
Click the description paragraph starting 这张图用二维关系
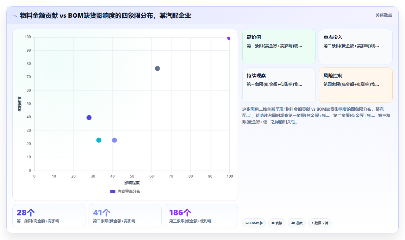(x=316, y=115)
